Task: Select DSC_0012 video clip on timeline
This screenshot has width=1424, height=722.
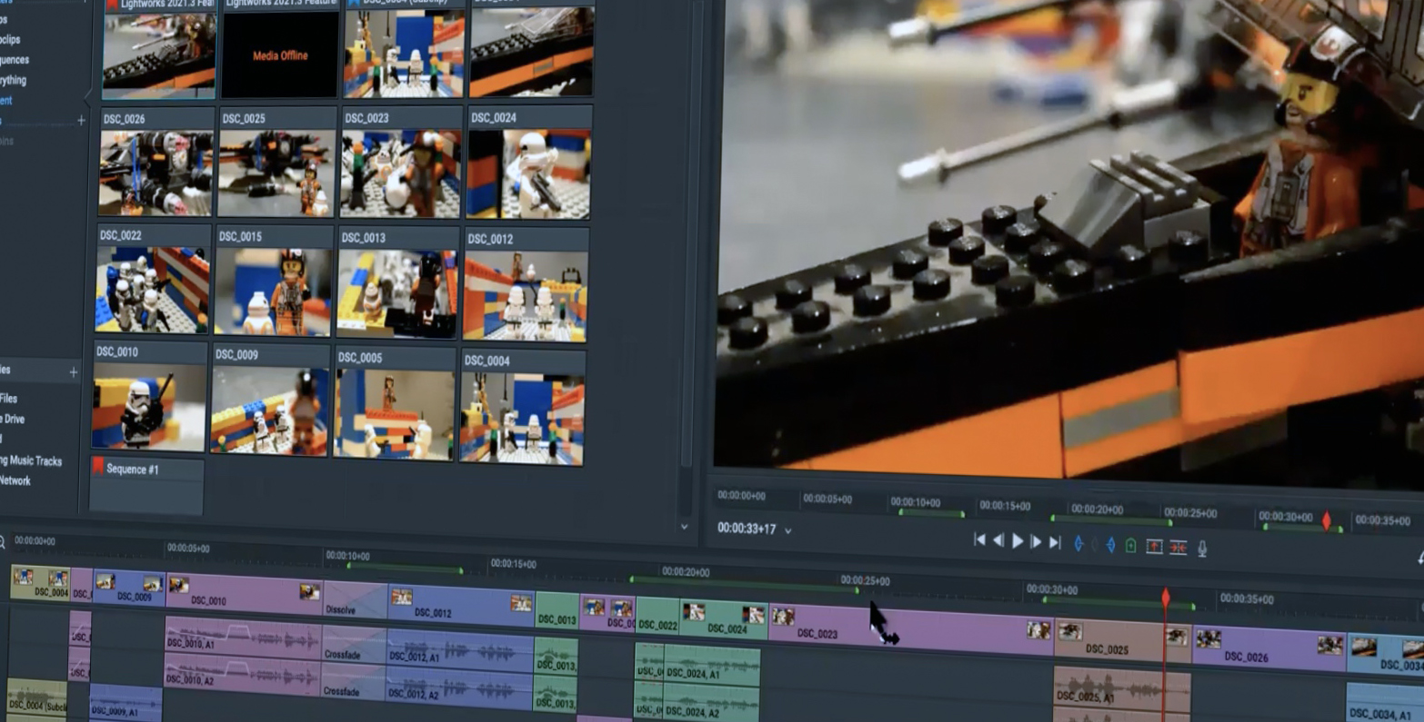Action: 461,606
